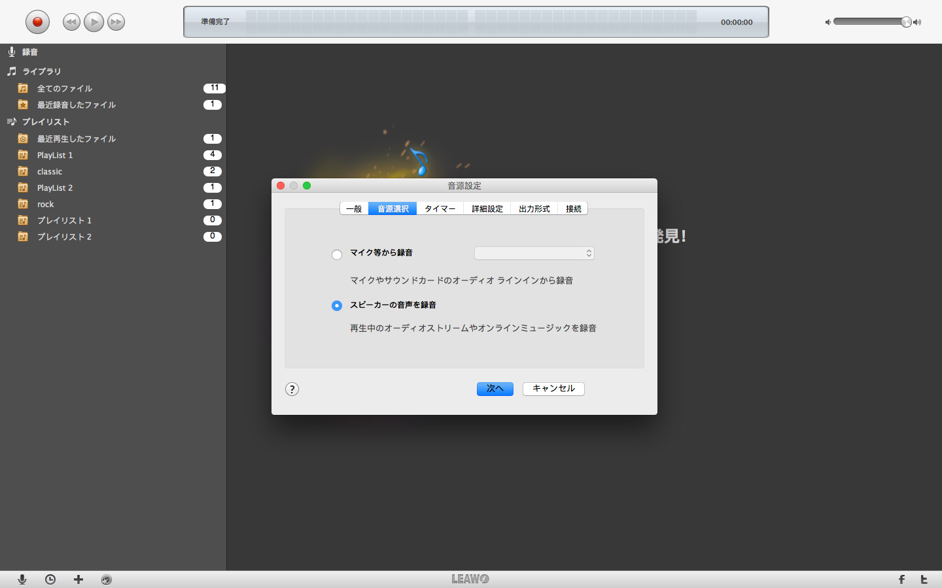Click the プレイリスト 2 icon

23,237
